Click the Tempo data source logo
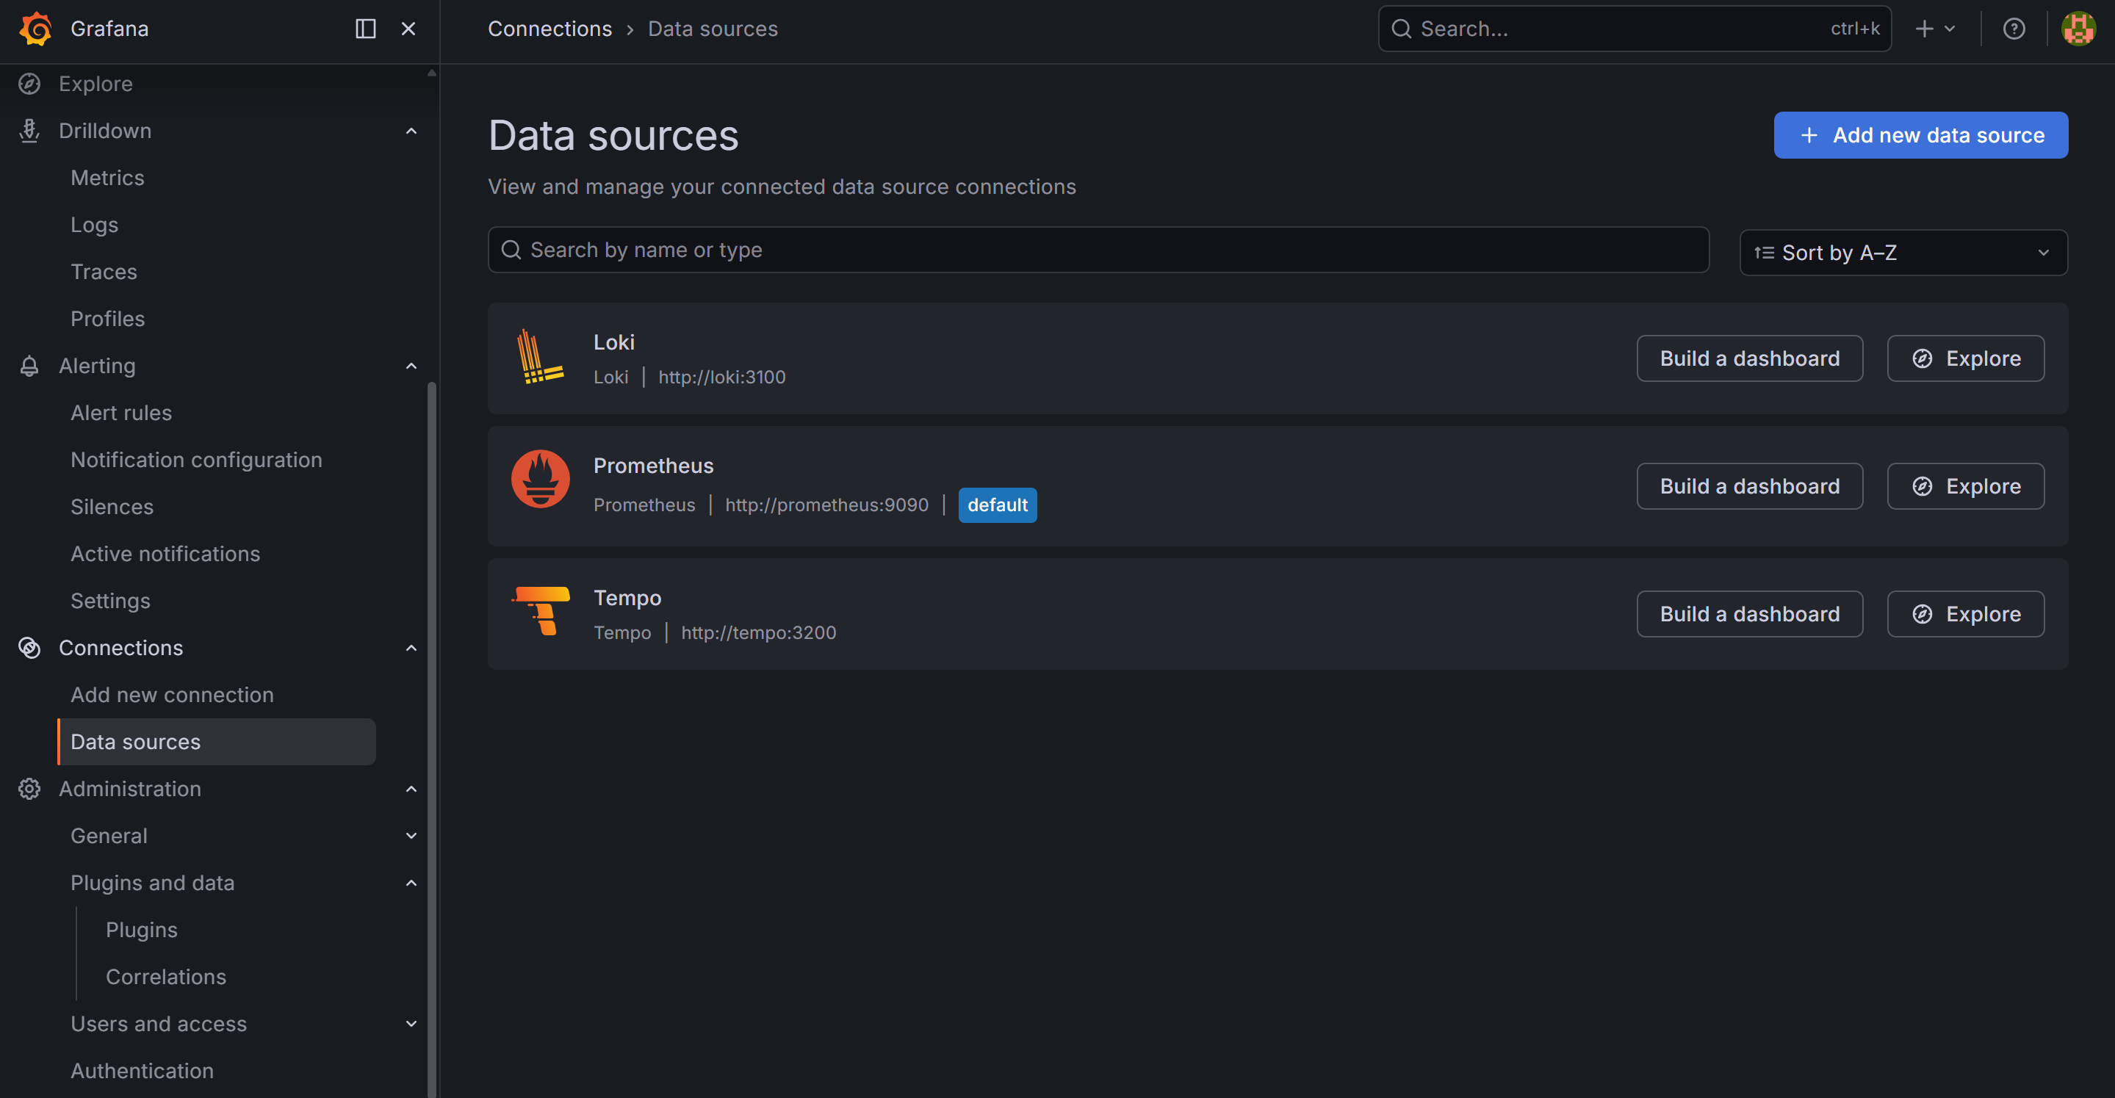Image resolution: width=2115 pixels, height=1098 pixels. tap(540, 611)
